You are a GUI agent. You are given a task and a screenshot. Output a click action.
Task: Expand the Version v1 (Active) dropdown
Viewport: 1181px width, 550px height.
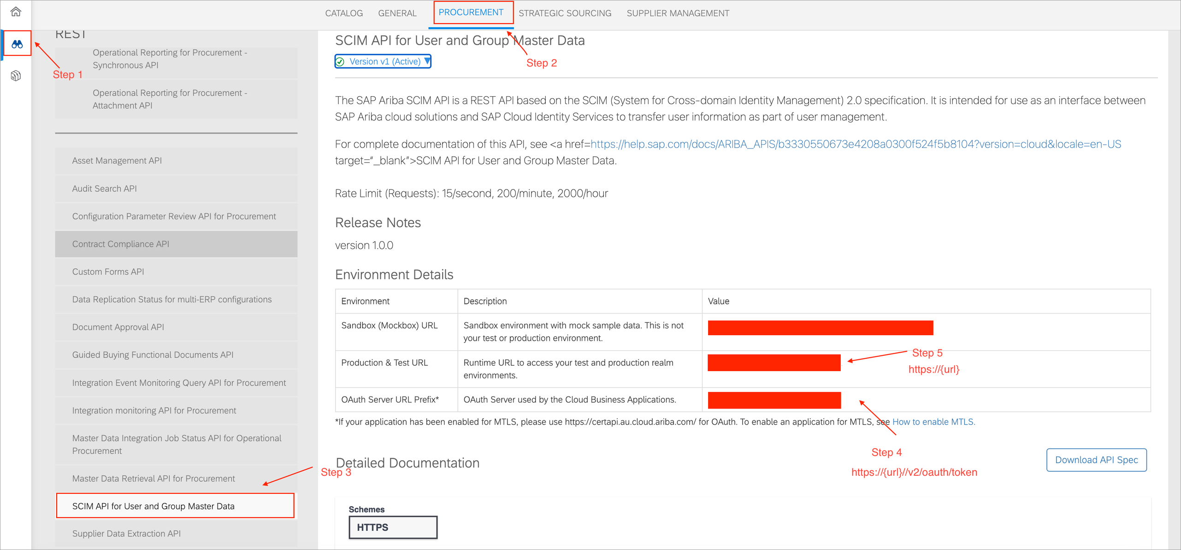pos(383,61)
